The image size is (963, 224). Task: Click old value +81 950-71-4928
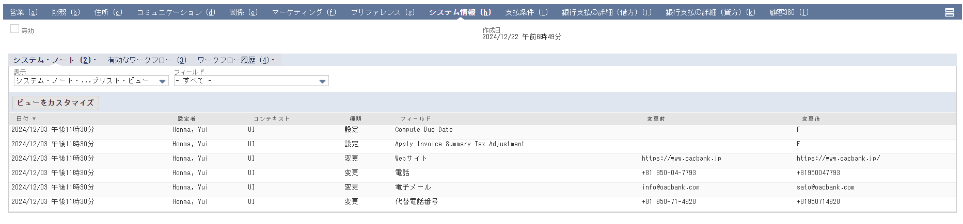pyautogui.click(x=669, y=202)
